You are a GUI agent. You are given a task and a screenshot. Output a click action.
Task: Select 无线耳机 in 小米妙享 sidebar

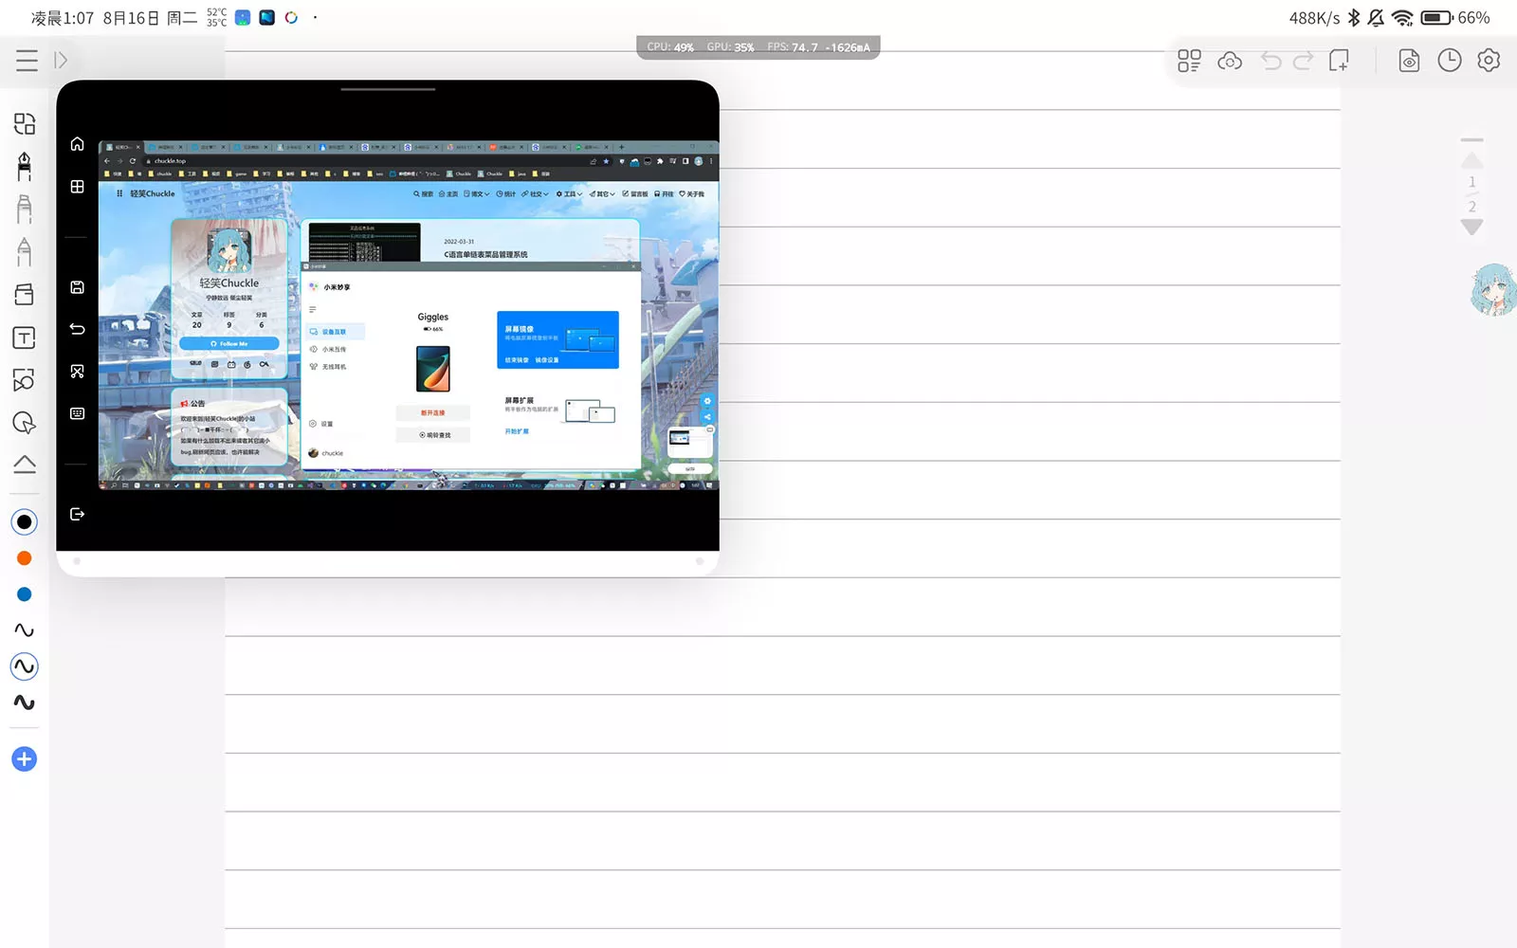(329, 366)
